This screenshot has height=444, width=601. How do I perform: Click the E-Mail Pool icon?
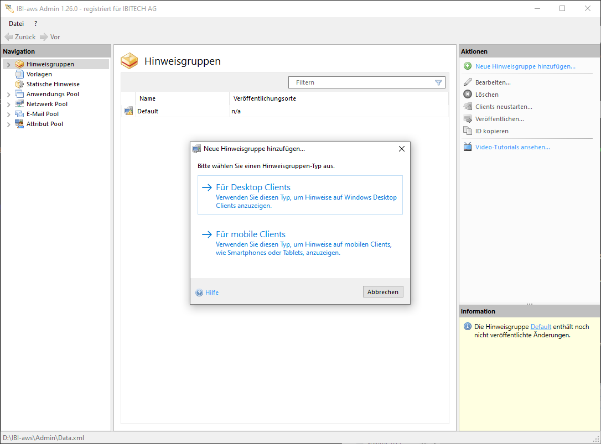(20, 114)
